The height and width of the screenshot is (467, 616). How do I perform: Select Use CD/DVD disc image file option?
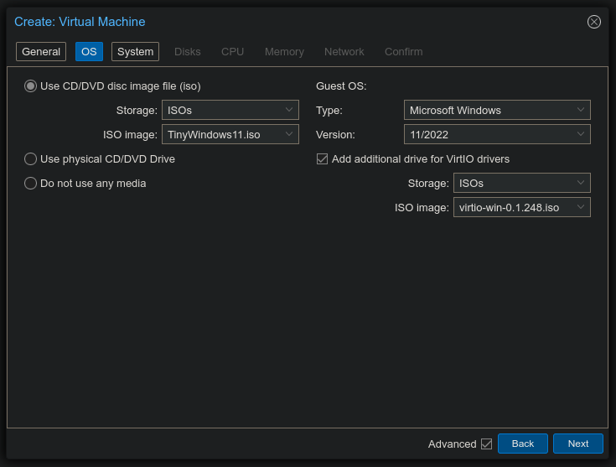click(x=31, y=86)
